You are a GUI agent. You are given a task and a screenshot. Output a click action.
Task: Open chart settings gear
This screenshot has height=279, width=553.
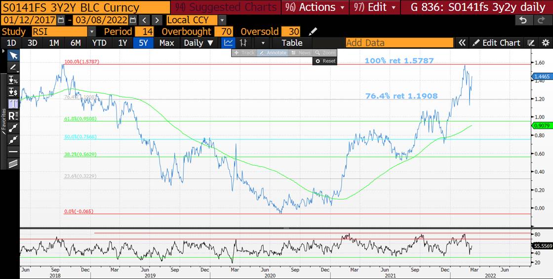pyautogui.click(x=545, y=43)
